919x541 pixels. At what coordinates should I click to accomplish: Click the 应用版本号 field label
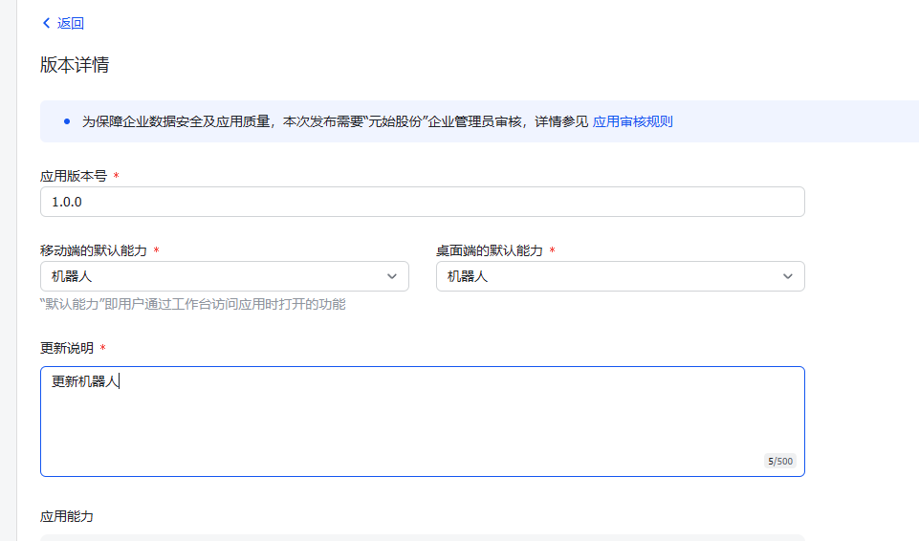pos(74,176)
